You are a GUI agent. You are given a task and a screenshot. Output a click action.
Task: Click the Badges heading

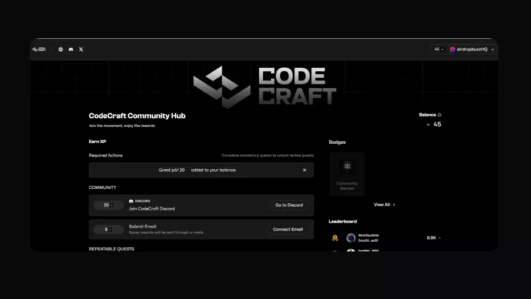pyautogui.click(x=337, y=142)
